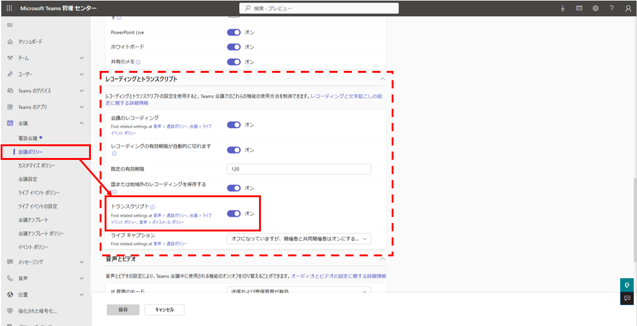Expand チーム menu chevron
This screenshot has height=326, width=637.
click(x=82, y=58)
